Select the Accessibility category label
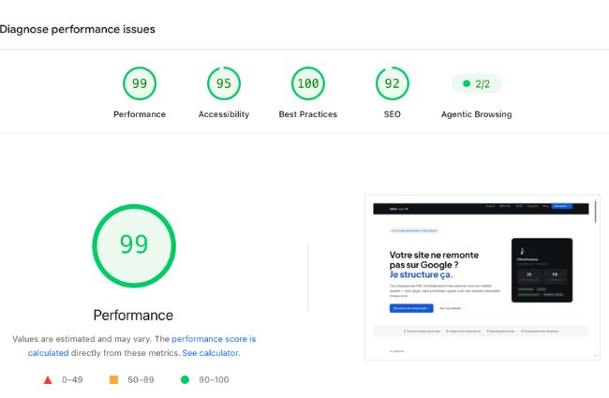The width and height of the screenshot is (609, 398). [224, 114]
